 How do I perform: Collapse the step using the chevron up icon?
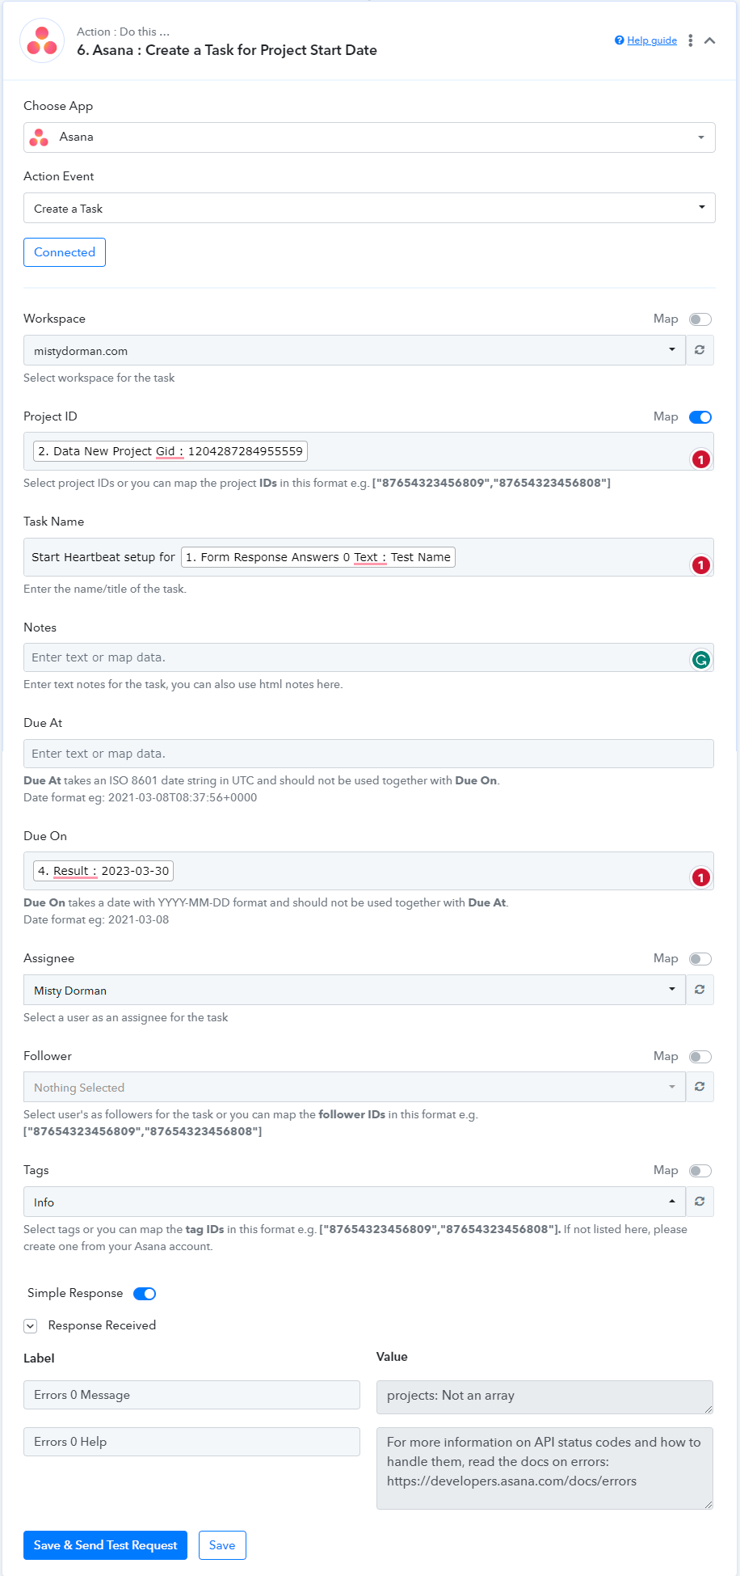(x=709, y=40)
